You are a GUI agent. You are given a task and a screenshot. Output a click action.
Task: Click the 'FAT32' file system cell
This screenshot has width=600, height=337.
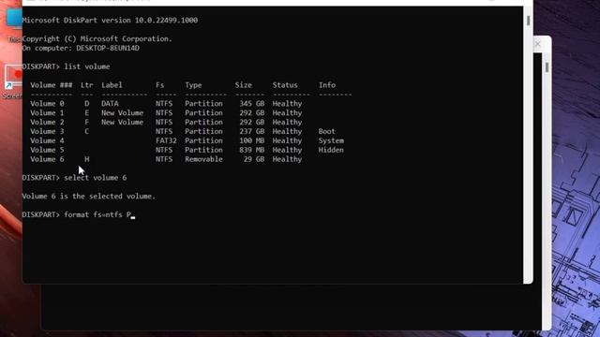click(166, 140)
